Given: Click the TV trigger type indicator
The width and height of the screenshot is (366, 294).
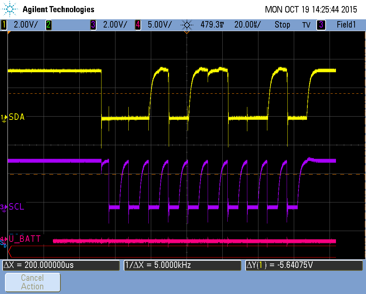Looking at the screenshot, I should click(306, 25).
